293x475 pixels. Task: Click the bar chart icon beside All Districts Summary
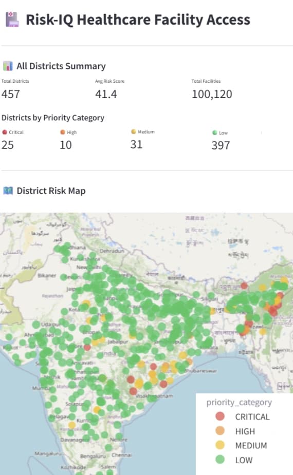click(x=8, y=66)
